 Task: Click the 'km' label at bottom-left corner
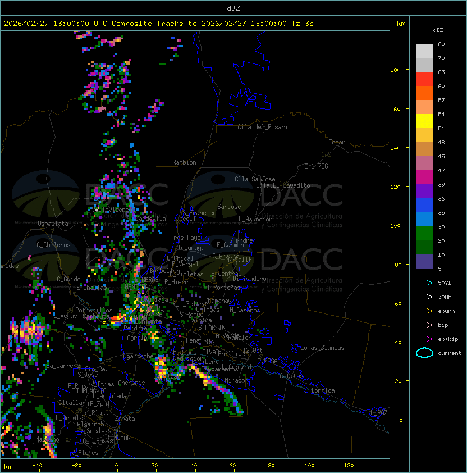[8, 467]
